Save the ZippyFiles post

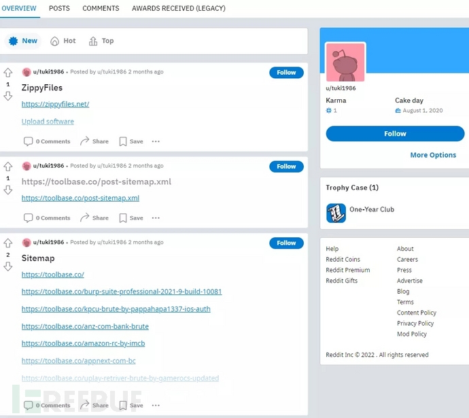pos(131,141)
